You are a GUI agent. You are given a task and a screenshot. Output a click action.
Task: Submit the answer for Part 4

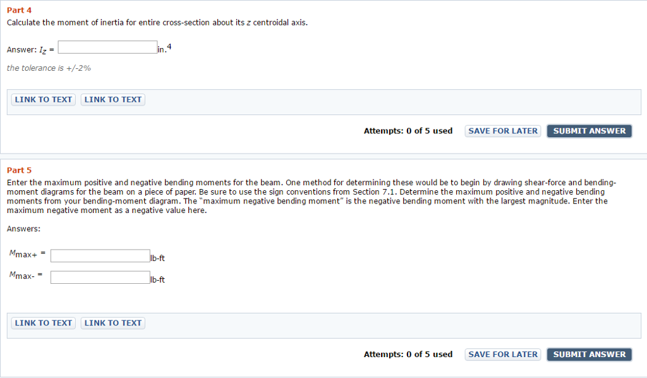tap(589, 131)
